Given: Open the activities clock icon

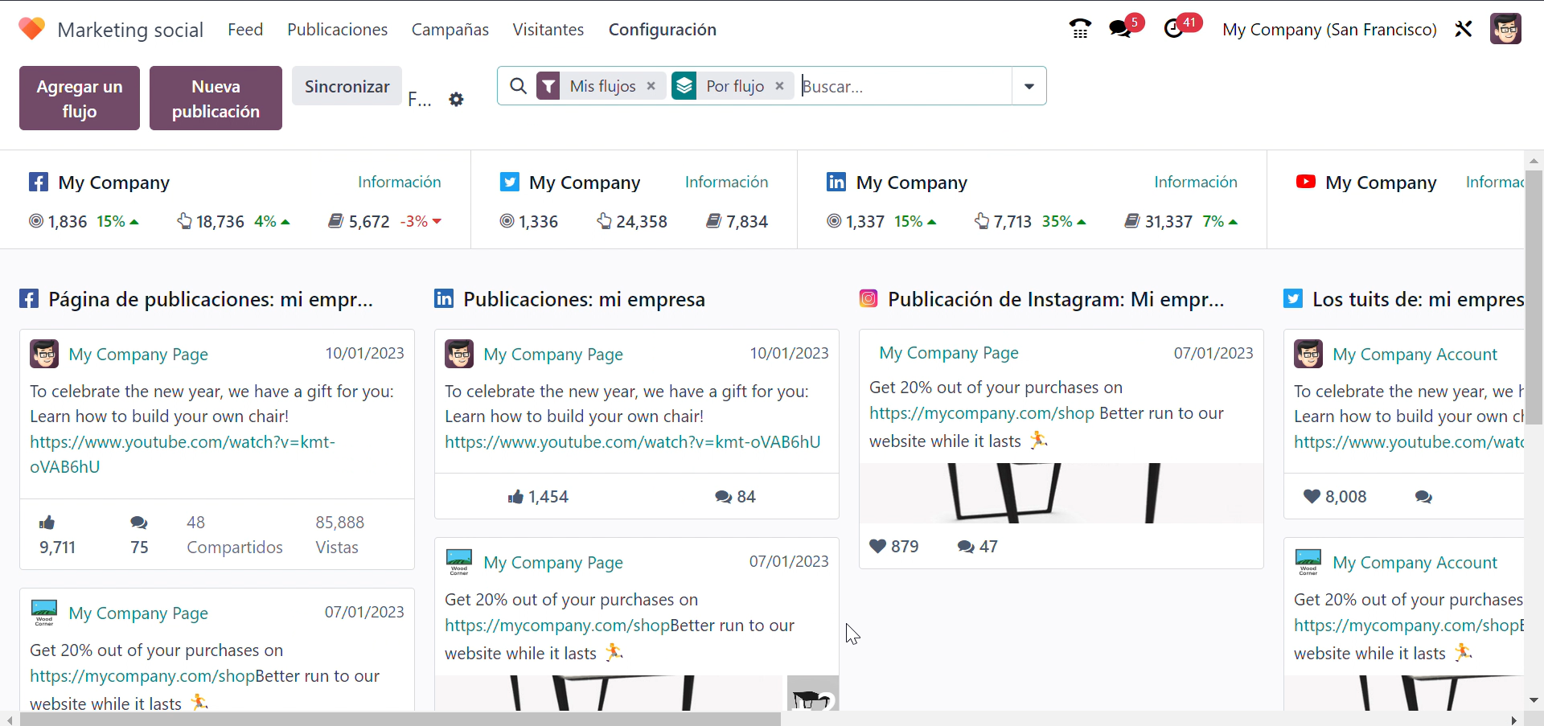Looking at the screenshot, I should click(x=1174, y=30).
